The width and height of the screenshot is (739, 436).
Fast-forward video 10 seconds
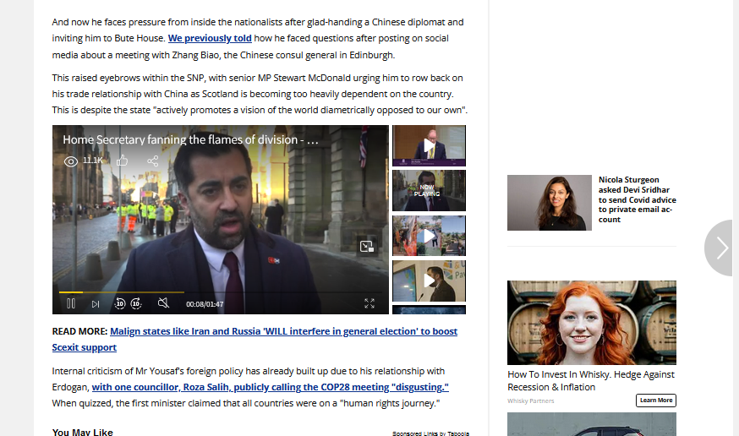coord(136,303)
